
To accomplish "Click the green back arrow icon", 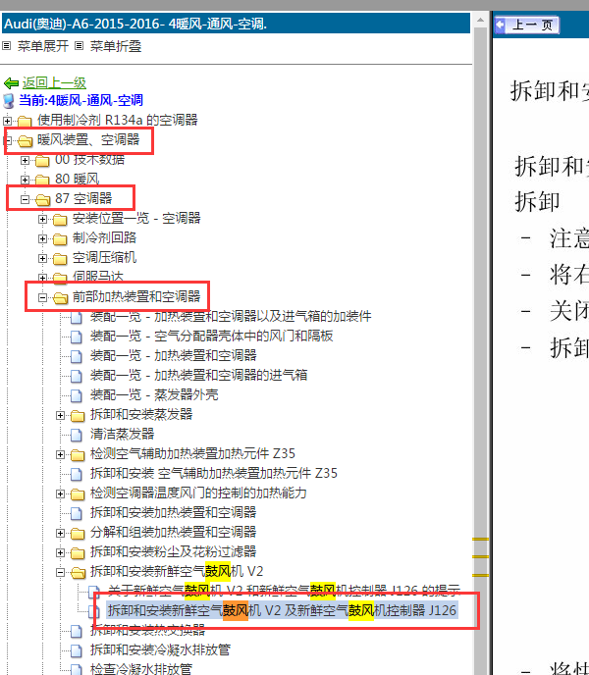I will (11, 82).
